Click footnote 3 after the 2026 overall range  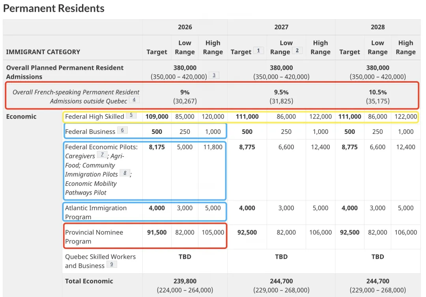[x=214, y=75]
